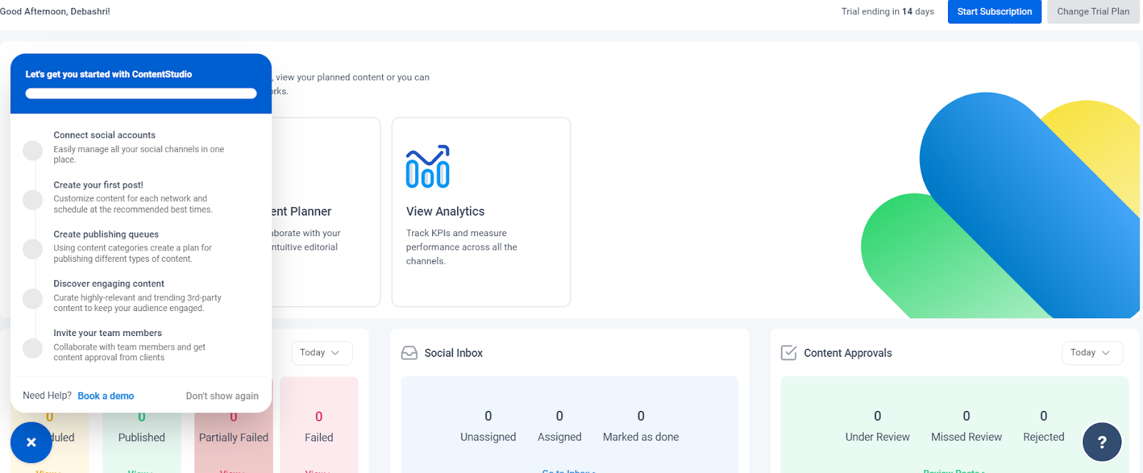Open the Today dropdown in Content Approvals
1143x473 pixels.
tap(1092, 352)
